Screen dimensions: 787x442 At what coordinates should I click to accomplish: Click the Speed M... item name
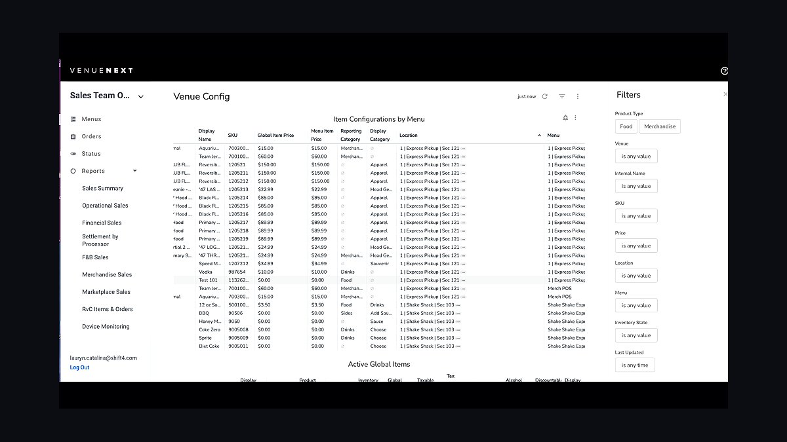click(210, 264)
